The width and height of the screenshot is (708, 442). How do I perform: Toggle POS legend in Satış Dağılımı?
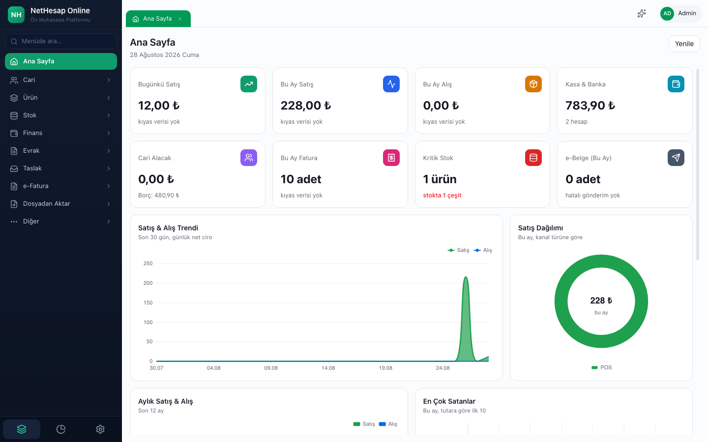(x=601, y=367)
